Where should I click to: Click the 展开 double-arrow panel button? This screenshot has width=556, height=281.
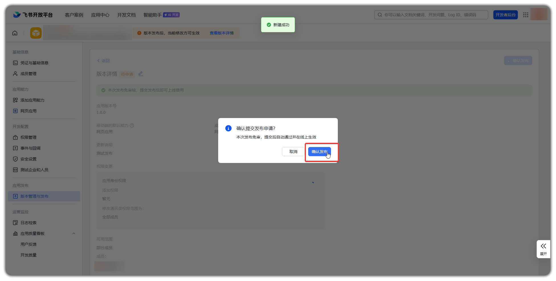[x=543, y=249]
